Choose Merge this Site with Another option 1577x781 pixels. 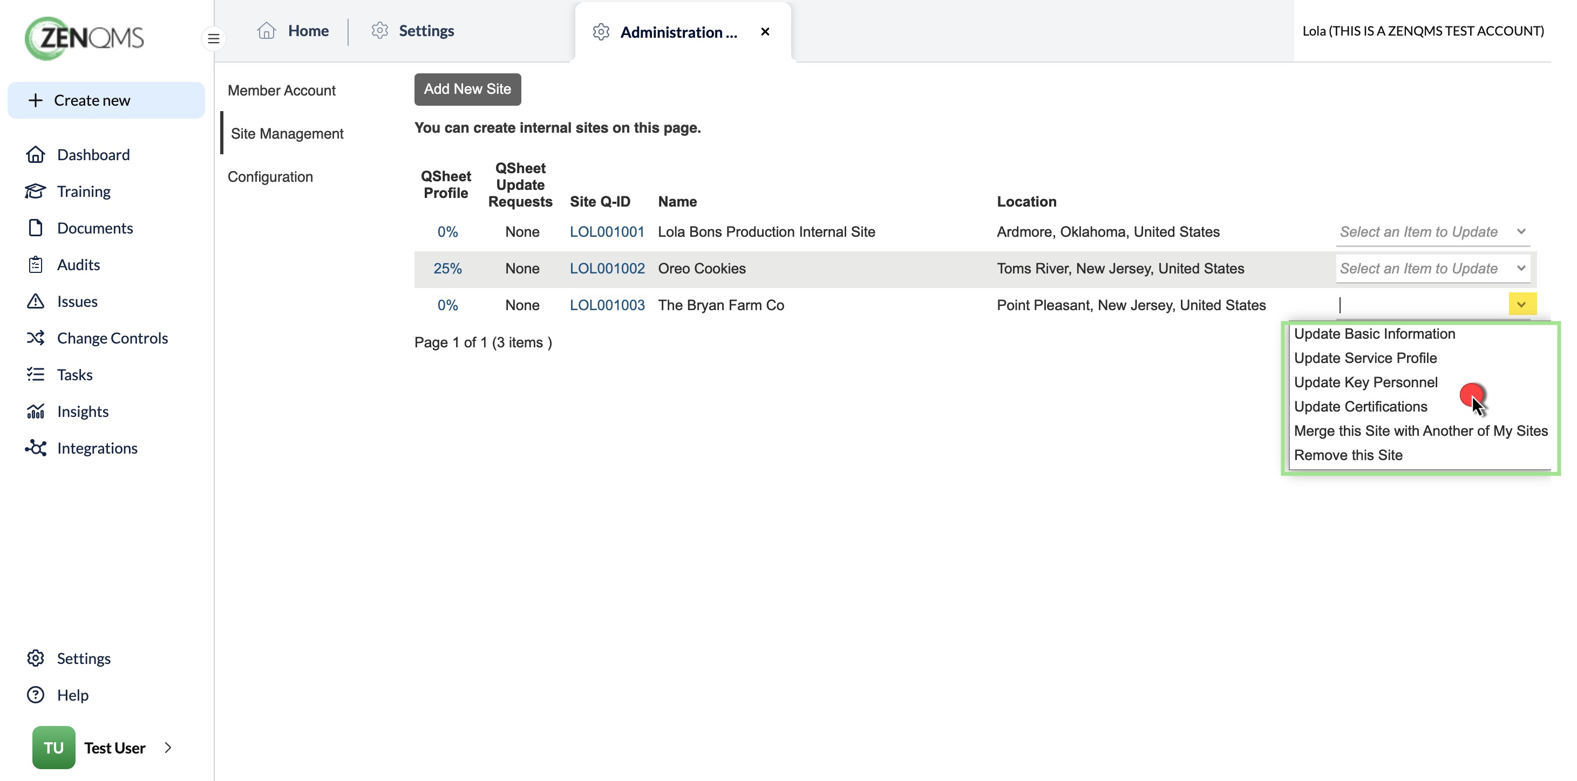(1420, 430)
